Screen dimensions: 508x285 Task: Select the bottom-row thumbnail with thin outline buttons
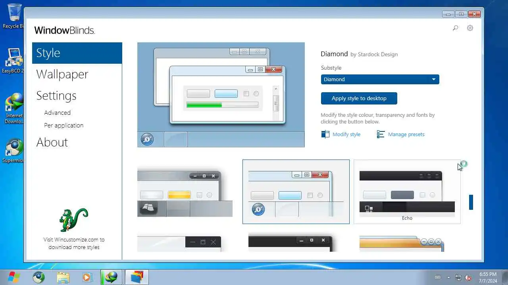(179, 243)
